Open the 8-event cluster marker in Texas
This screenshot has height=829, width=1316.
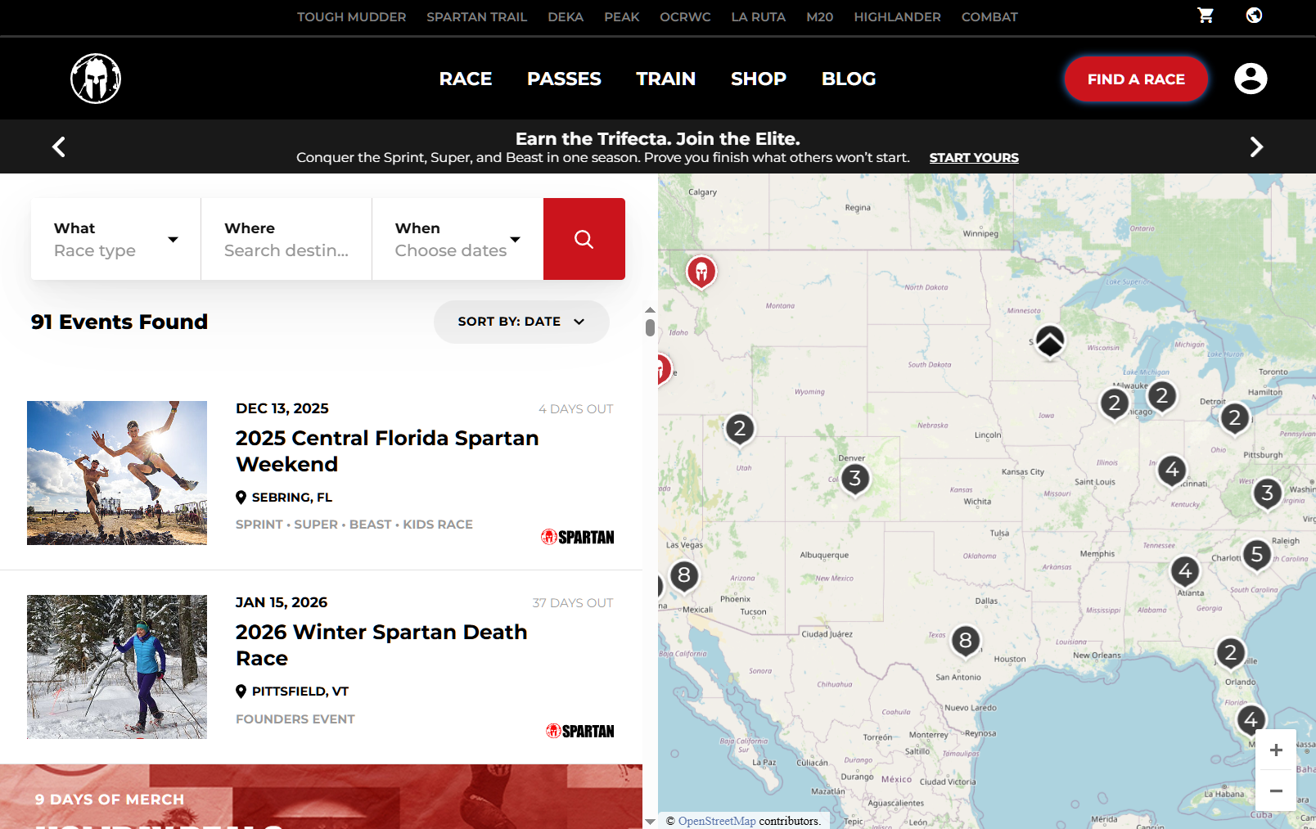click(x=966, y=640)
